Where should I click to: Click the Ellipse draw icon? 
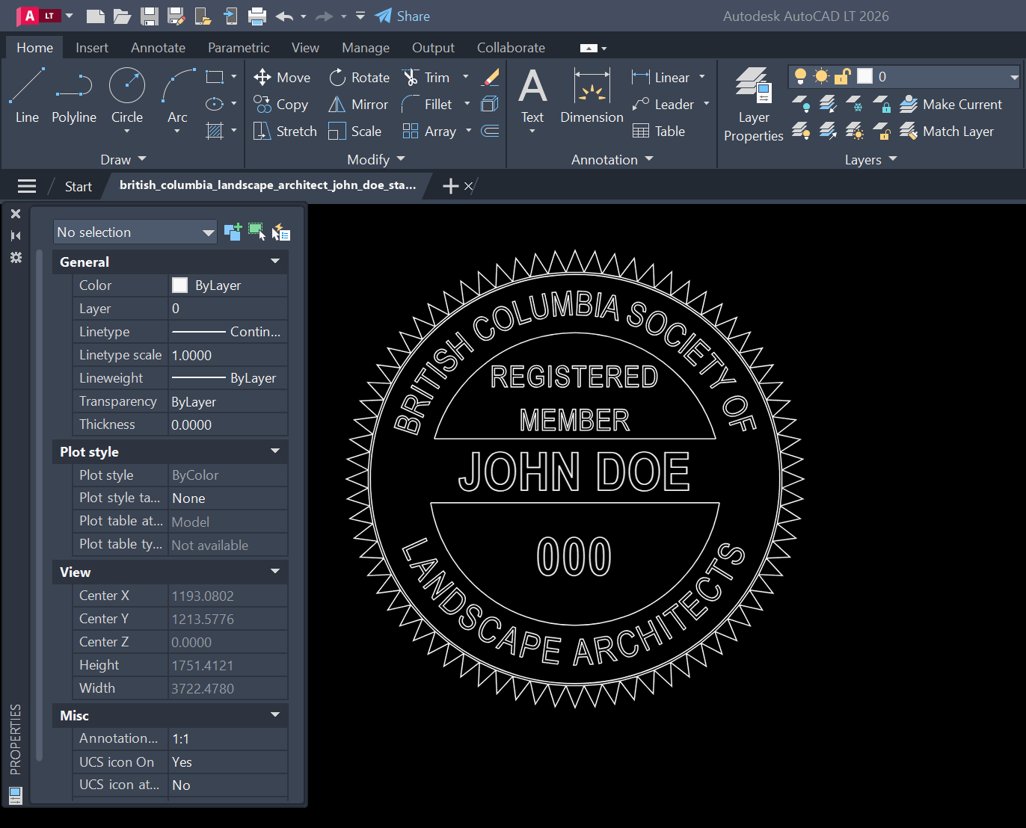pos(215,104)
